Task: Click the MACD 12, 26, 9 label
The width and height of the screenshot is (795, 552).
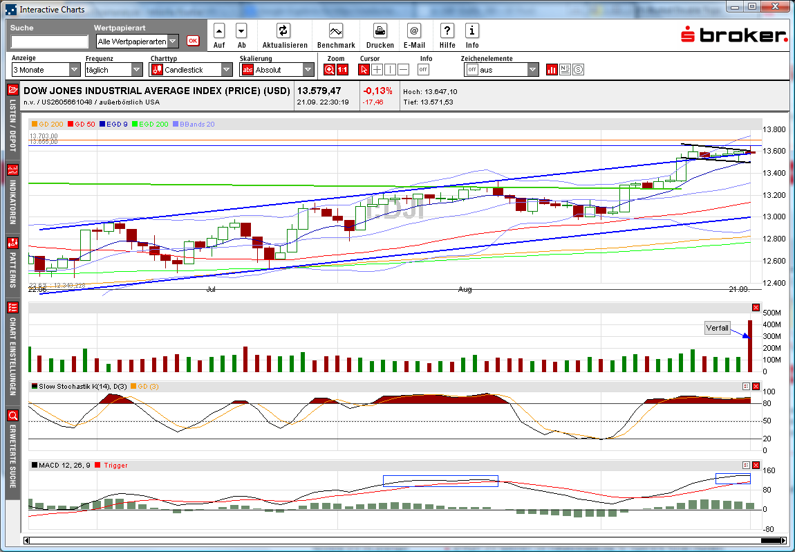Action: (64, 466)
